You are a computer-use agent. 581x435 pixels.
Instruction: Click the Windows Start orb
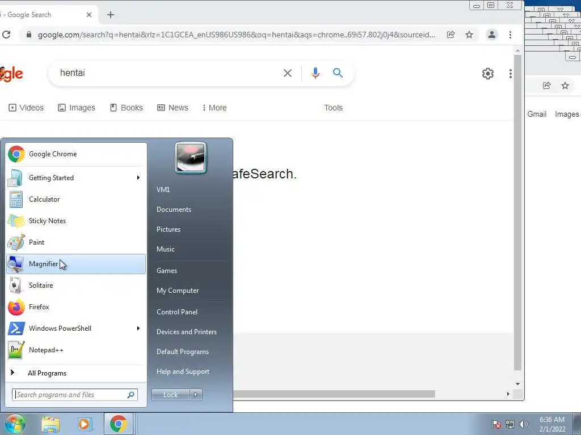pyautogui.click(x=15, y=424)
